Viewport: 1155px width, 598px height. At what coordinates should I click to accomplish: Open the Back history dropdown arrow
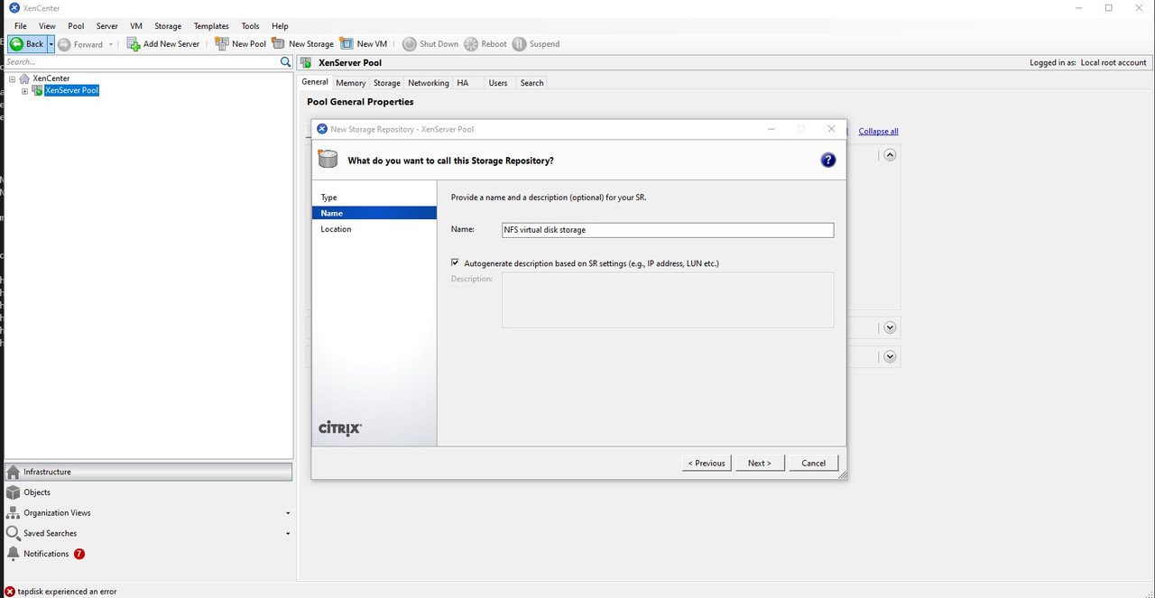point(51,43)
